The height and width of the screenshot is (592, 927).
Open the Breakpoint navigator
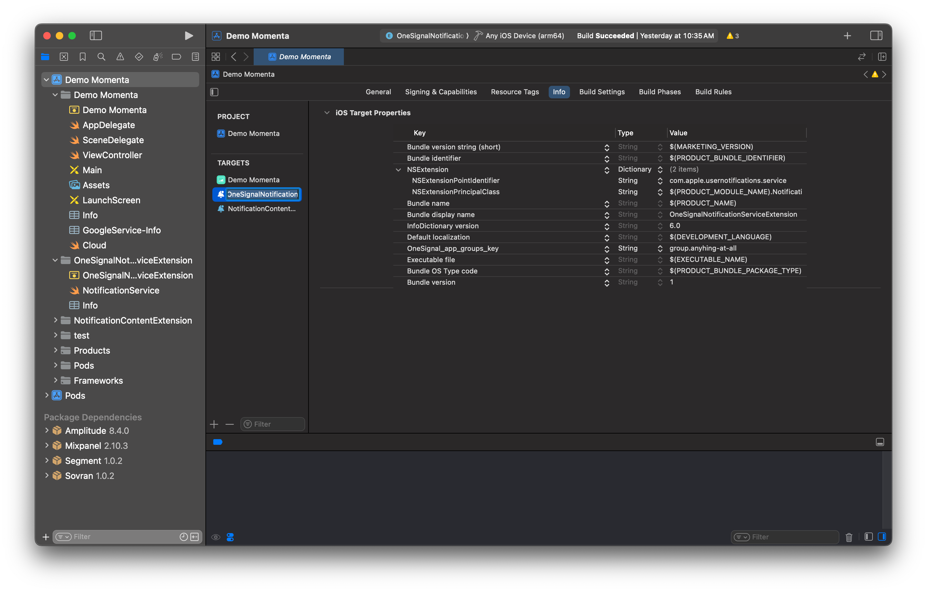pyautogui.click(x=176, y=57)
